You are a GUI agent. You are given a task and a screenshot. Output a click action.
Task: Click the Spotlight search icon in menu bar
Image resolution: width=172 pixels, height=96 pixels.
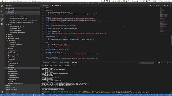pyautogui.click(x=141, y=1)
